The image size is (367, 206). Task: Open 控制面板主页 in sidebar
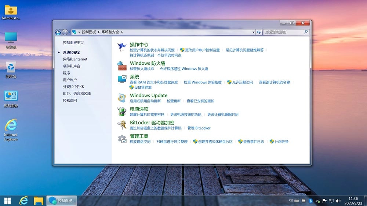tap(73, 43)
